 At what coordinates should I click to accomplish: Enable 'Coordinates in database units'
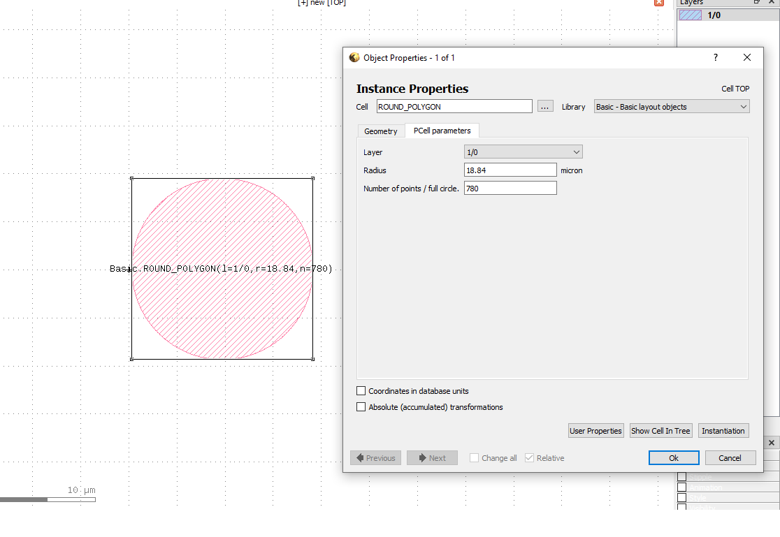pyautogui.click(x=361, y=390)
